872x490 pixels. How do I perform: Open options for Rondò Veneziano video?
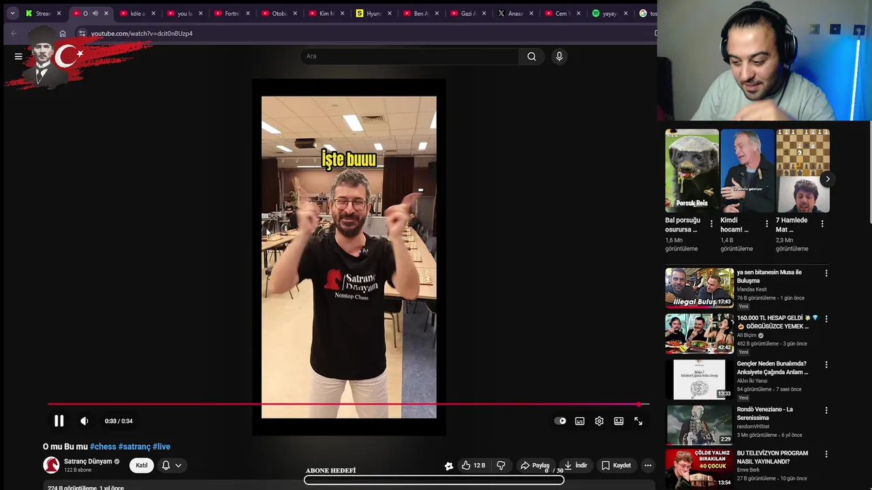coord(826,410)
